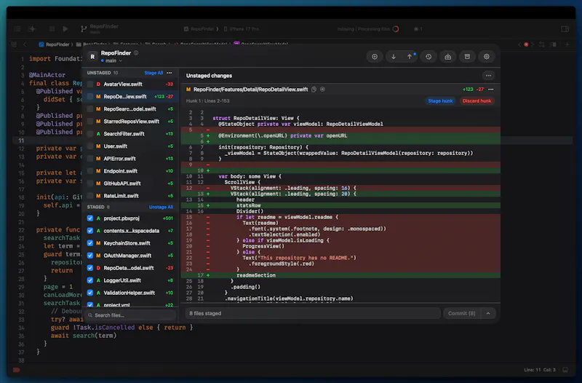The image size is (582, 383).
Task: Click the plus circle icon beside file path
Action: [x=322, y=89]
